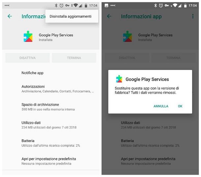Tap battery icon in right status bar
The width and height of the screenshot is (201, 177).
pyautogui.click(x=185, y=6)
